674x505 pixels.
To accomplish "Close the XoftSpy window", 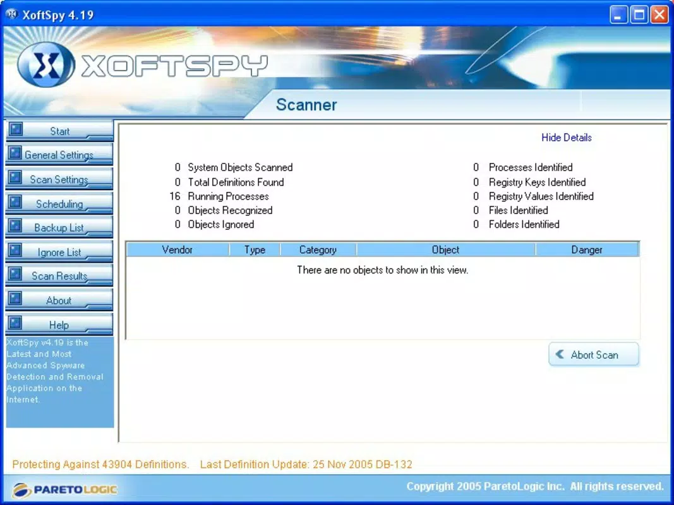I will (x=659, y=15).
